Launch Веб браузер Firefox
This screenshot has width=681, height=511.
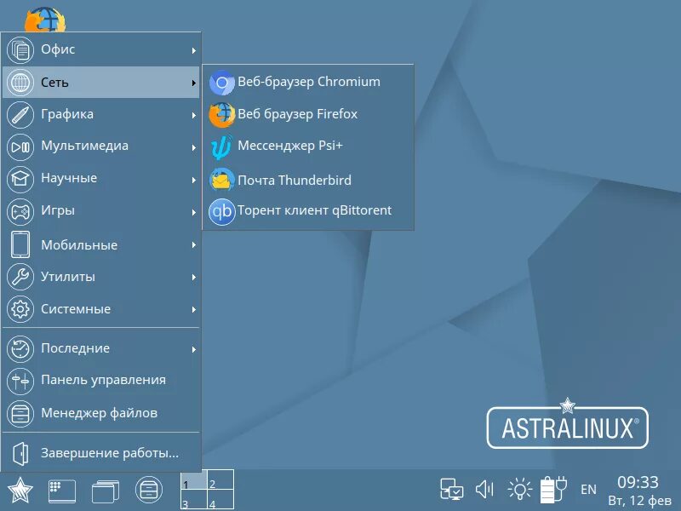click(x=308, y=114)
